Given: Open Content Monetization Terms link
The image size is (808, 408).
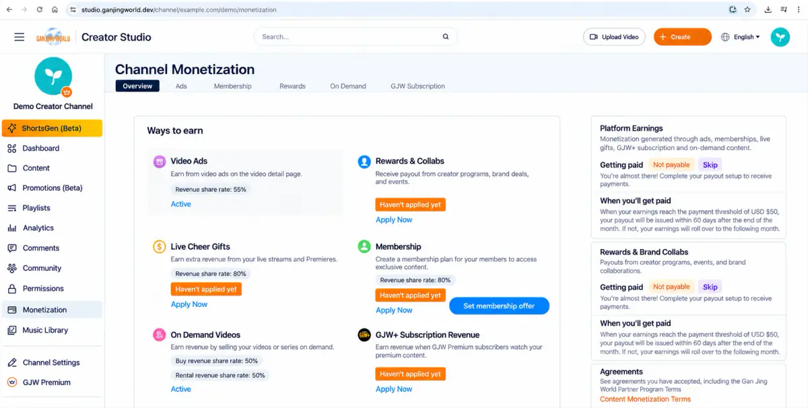Looking at the screenshot, I should click(645, 399).
